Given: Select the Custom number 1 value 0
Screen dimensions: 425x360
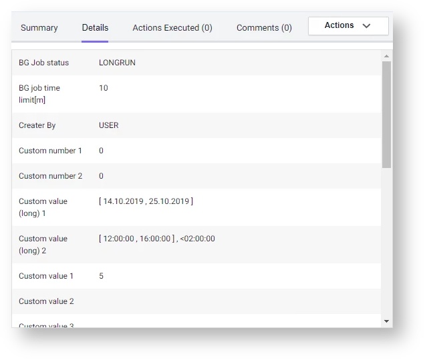Looking at the screenshot, I should tap(101, 151).
